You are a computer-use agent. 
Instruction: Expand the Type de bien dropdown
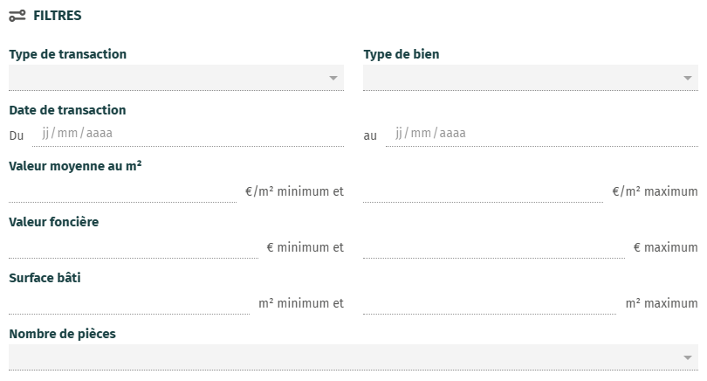pyautogui.click(x=531, y=78)
